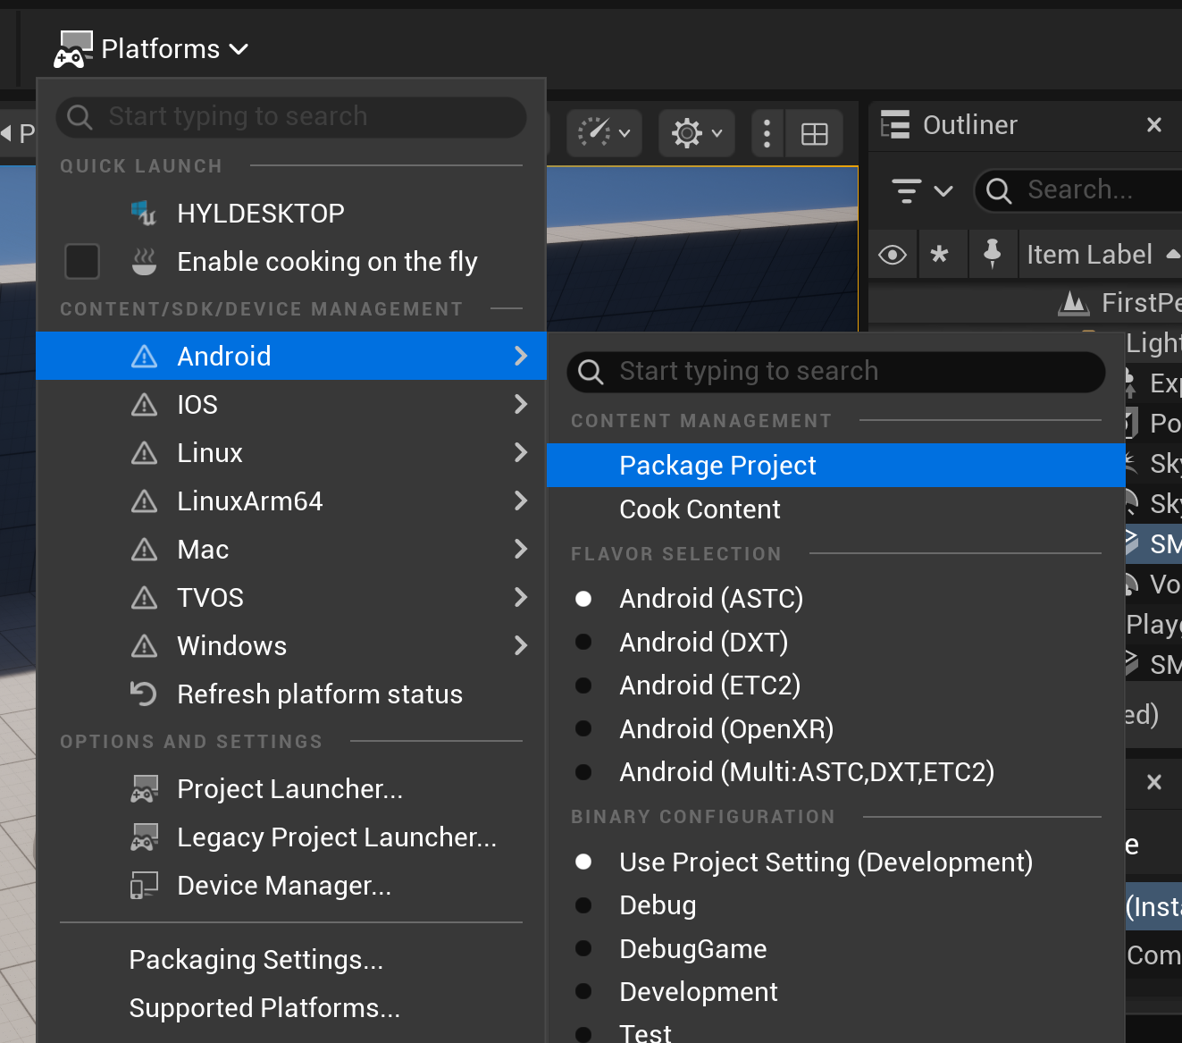Open Packaging Settings...
The height and width of the screenshot is (1043, 1182).
pyautogui.click(x=256, y=959)
